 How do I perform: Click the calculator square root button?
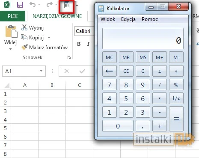tap(176, 71)
